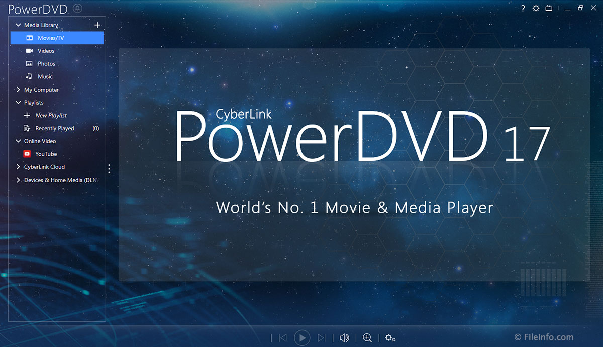Screen dimensions: 603x347
Task: Add new media with the plus icon
Action: point(97,25)
